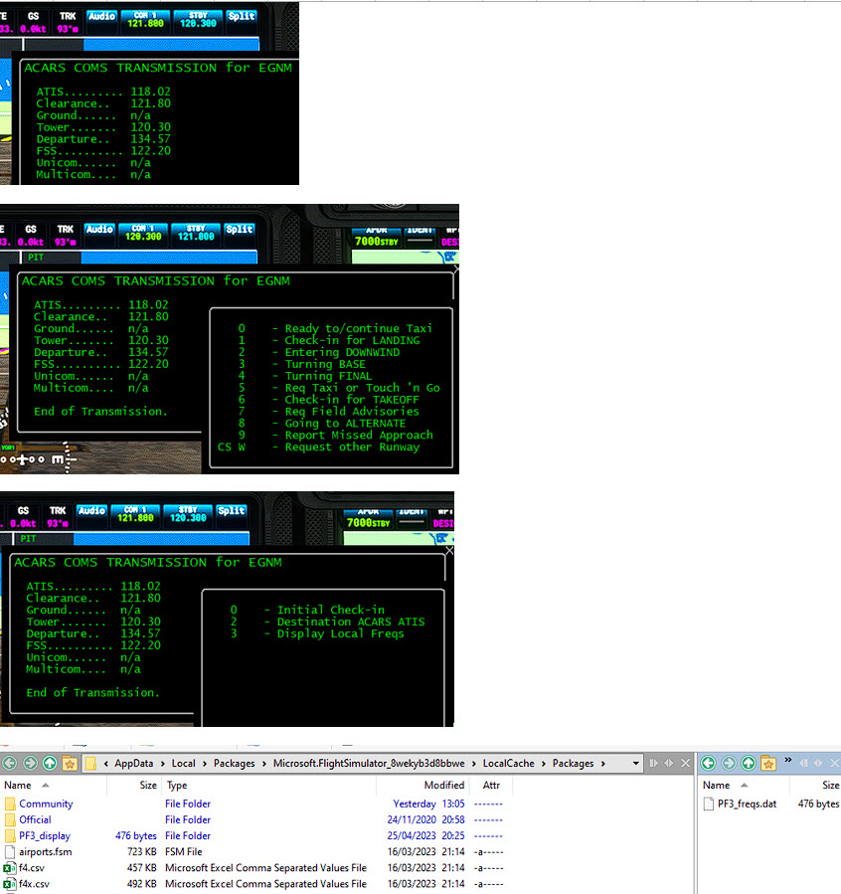Click the left-right arrows icon in left pane toolbar
841x894 pixels.
[x=669, y=763]
